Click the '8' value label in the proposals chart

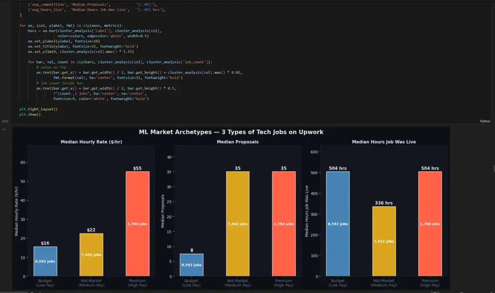tap(192, 250)
